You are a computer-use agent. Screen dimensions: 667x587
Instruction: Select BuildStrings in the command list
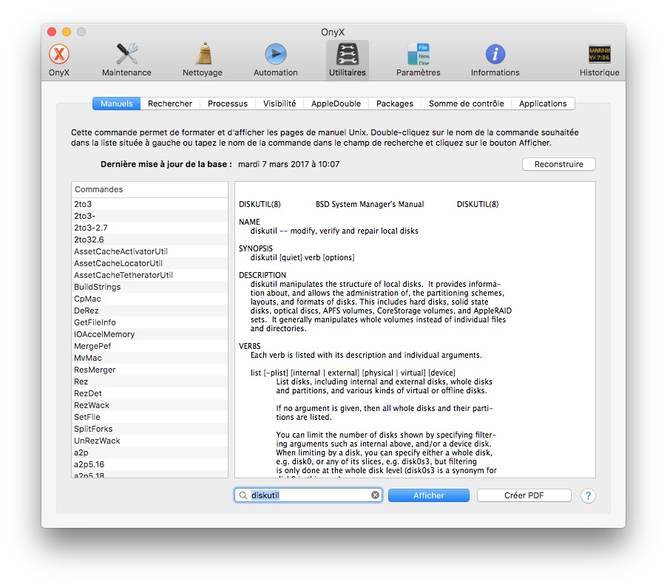pyautogui.click(x=149, y=287)
